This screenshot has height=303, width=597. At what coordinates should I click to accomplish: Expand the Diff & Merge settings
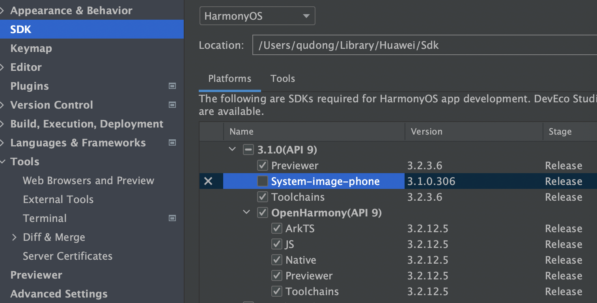[15, 237]
